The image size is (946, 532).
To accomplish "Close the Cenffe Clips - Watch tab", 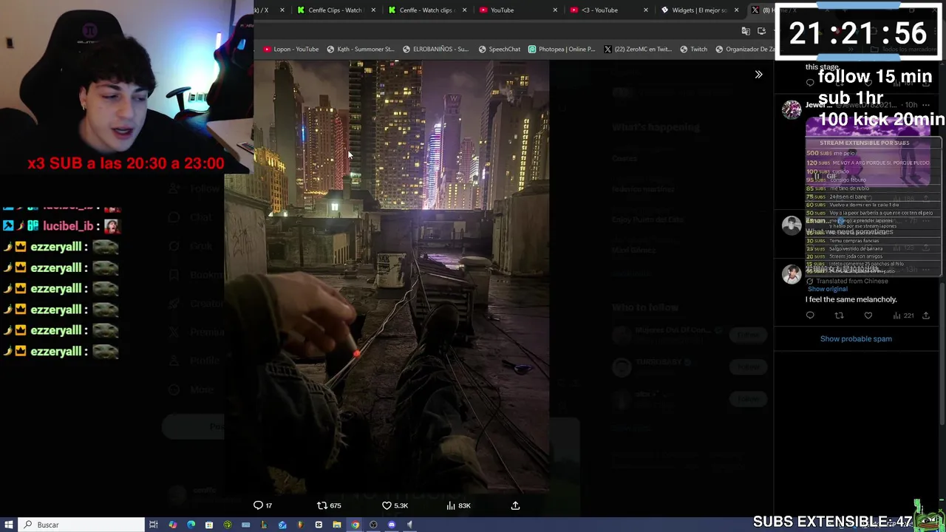I will click(x=373, y=10).
